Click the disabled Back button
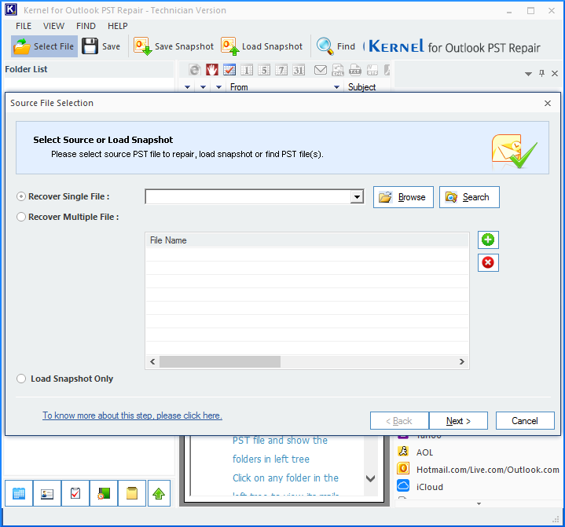This screenshot has height=527, width=565. coord(399,421)
